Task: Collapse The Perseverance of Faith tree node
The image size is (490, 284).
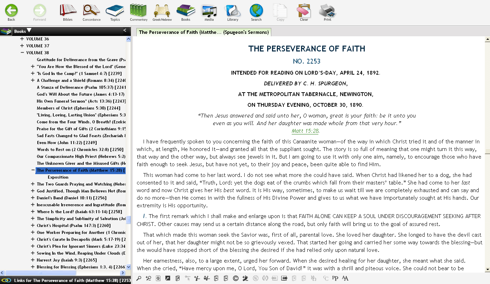Action: click(33, 170)
